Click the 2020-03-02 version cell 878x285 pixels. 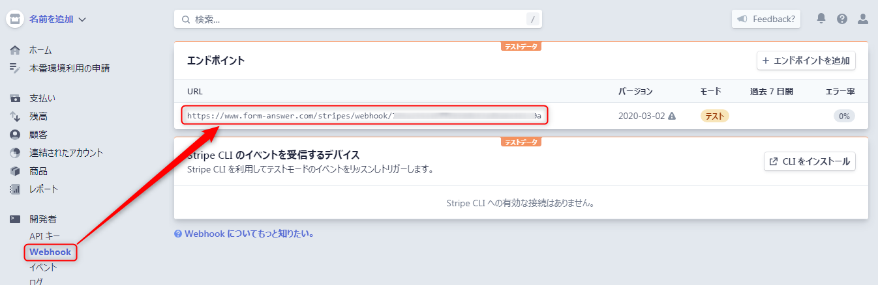click(x=641, y=116)
